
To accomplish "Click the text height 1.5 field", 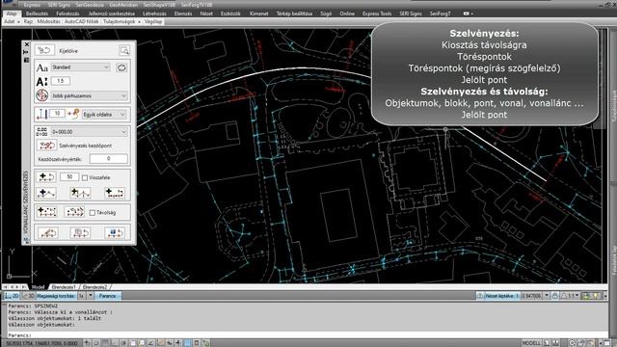I will pyautogui.click(x=60, y=81).
